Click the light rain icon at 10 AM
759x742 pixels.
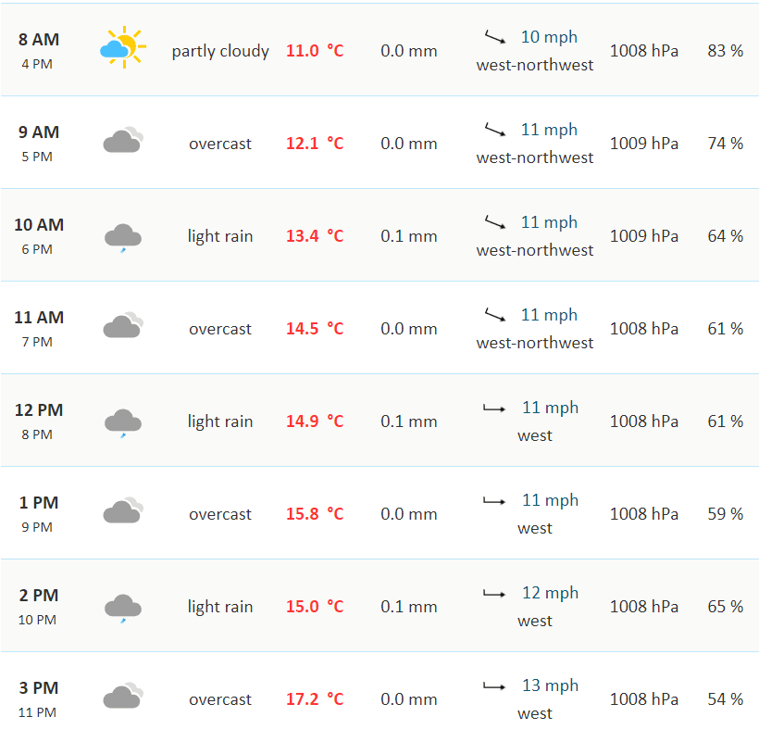122,237
